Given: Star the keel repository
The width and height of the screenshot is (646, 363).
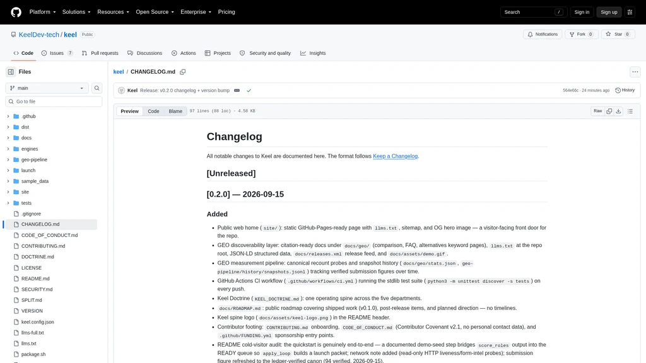Looking at the screenshot, I should [x=618, y=35].
